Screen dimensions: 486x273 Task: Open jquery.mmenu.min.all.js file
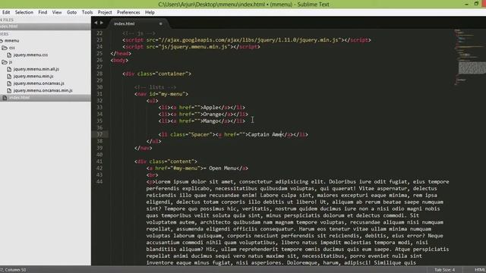pyautogui.click(x=36, y=69)
